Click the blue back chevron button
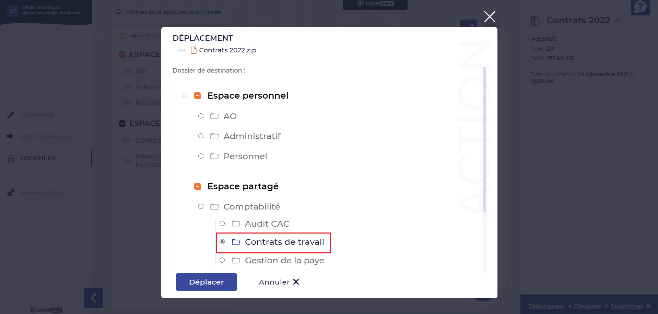This screenshot has height=314, width=658. [x=93, y=298]
